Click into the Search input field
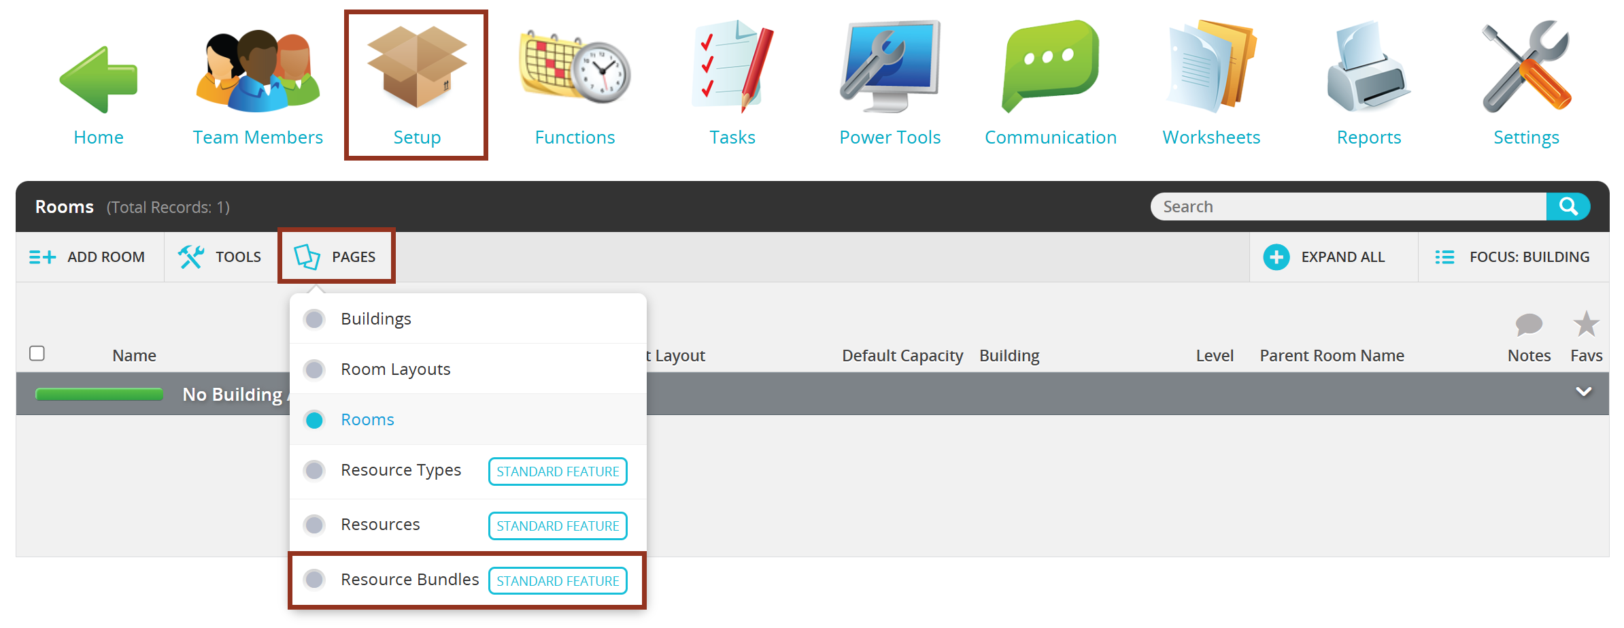The width and height of the screenshot is (1624, 628). pyautogui.click(x=1348, y=207)
